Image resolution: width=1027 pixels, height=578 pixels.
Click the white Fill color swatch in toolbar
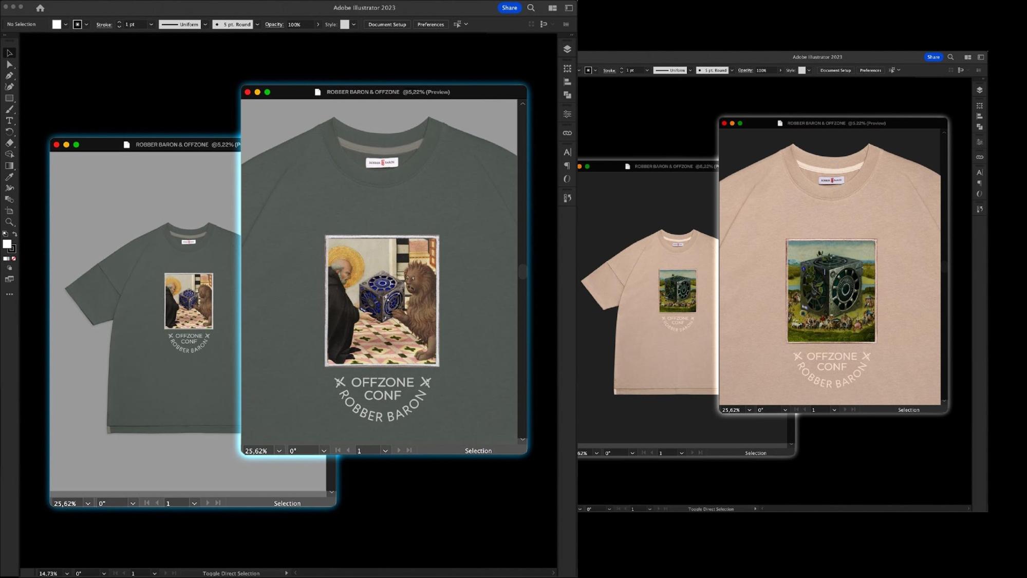point(7,244)
